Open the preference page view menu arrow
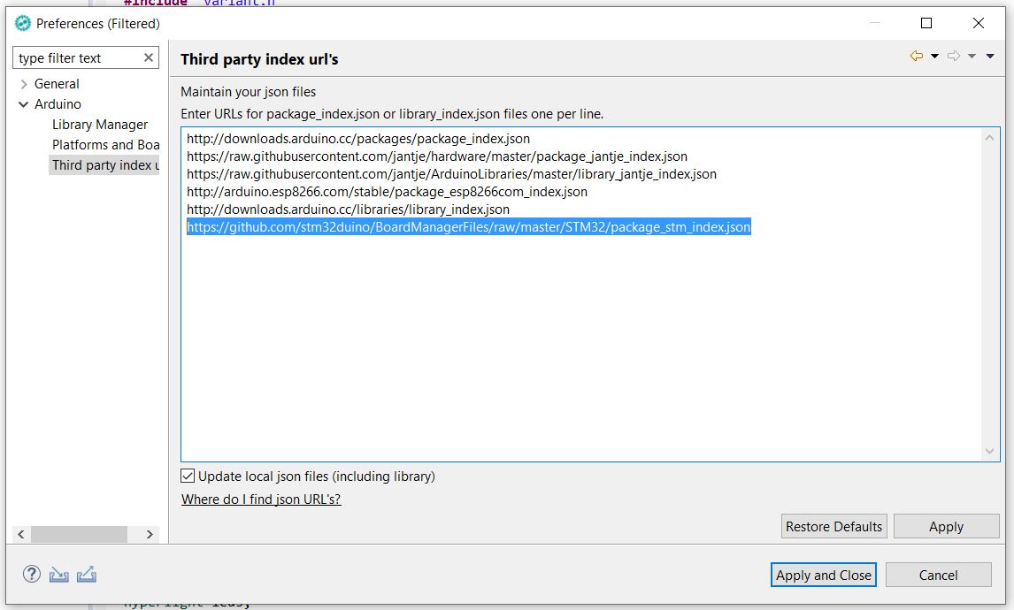Viewport: 1014px width, 610px height. coord(990,57)
